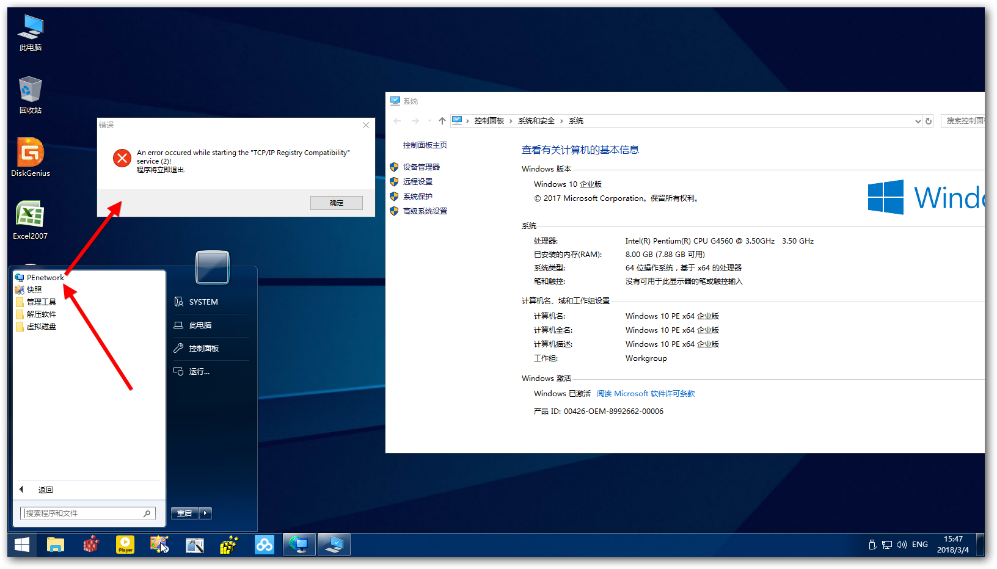The height and width of the screenshot is (569, 997).
Task: Close the 错误 error dialog
Action: (x=366, y=125)
